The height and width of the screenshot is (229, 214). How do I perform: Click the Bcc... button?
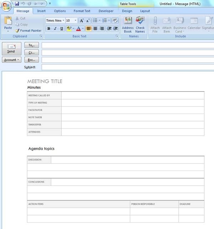click(x=31, y=60)
